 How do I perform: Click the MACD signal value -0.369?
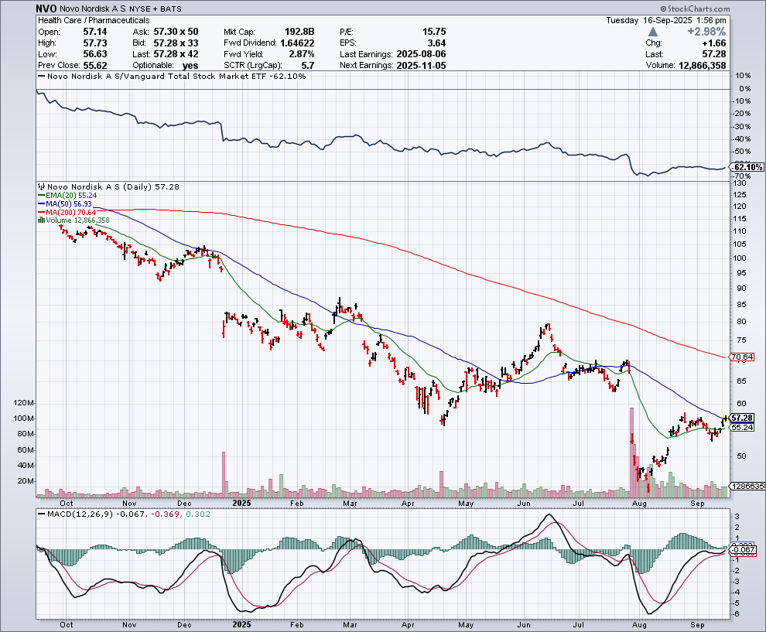[165, 514]
